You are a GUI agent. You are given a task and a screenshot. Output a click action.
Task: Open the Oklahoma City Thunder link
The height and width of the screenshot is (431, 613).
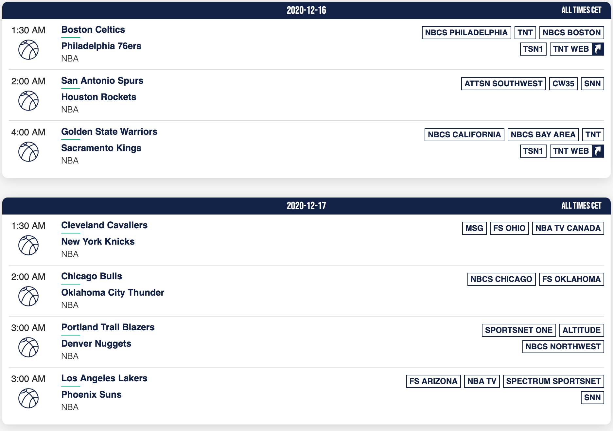[x=113, y=293]
